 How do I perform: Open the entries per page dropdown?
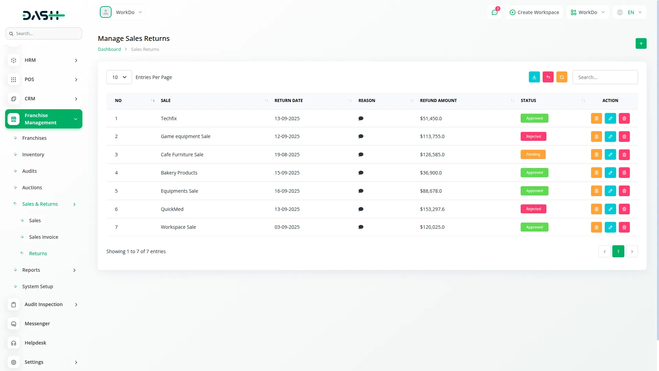[x=119, y=77]
